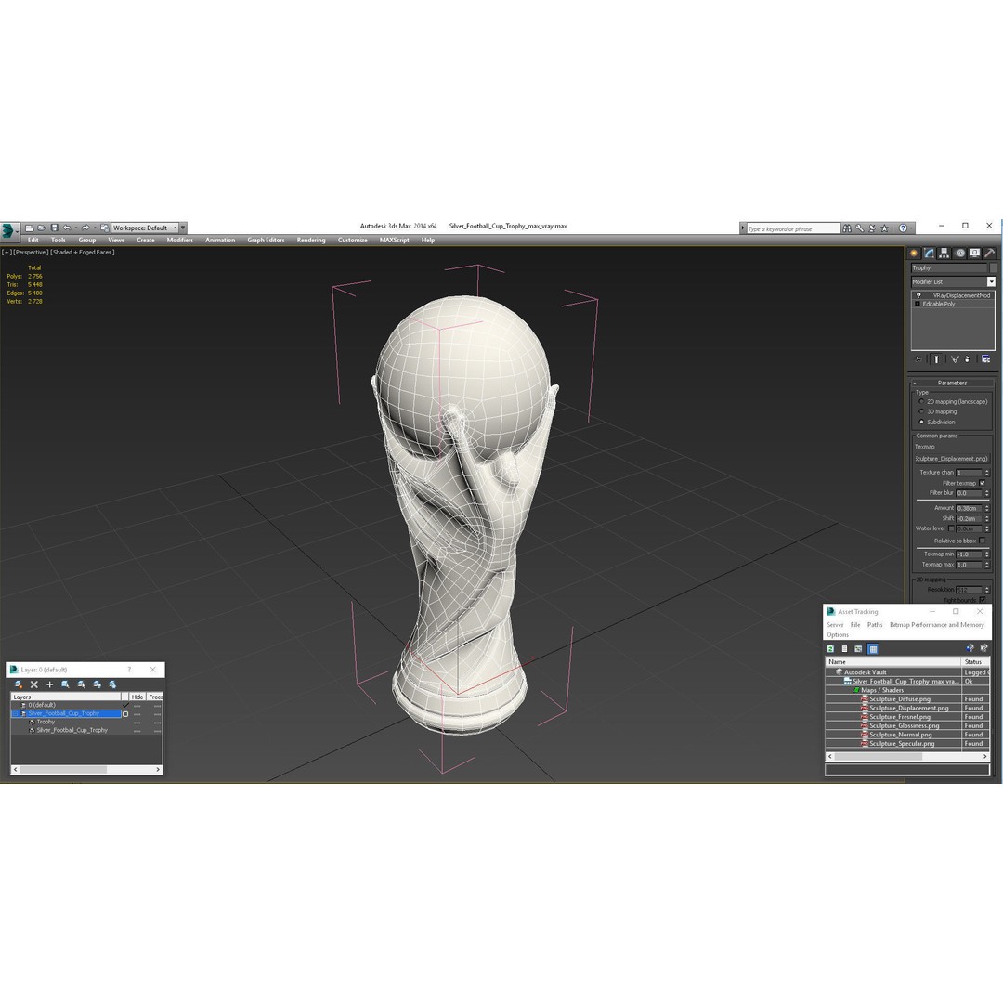Click the Open File toolbar icon
Image resolution: width=1003 pixels, height=1003 pixels.
pyautogui.click(x=42, y=228)
